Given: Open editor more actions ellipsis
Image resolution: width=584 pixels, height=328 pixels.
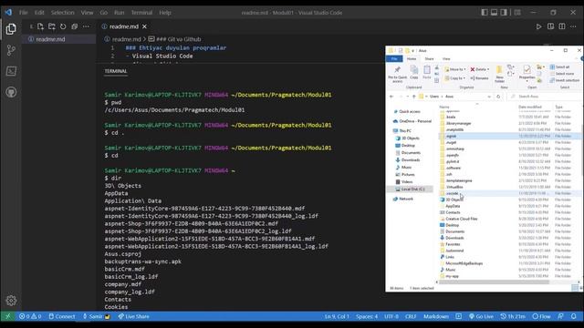Looking at the screenshot, I should pyautogui.click(x=573, y=26).
